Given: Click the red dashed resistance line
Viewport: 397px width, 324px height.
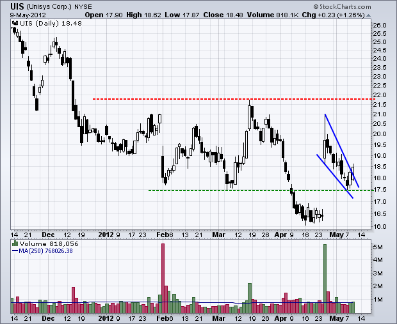Looking at the screenshot, I should pyautogui.click(x=233, y=99).
